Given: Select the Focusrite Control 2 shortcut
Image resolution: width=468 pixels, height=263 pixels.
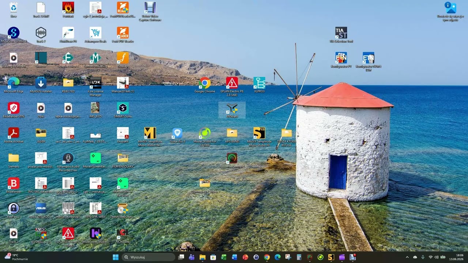Looking at the screenshot, I should tap(232, 160).
